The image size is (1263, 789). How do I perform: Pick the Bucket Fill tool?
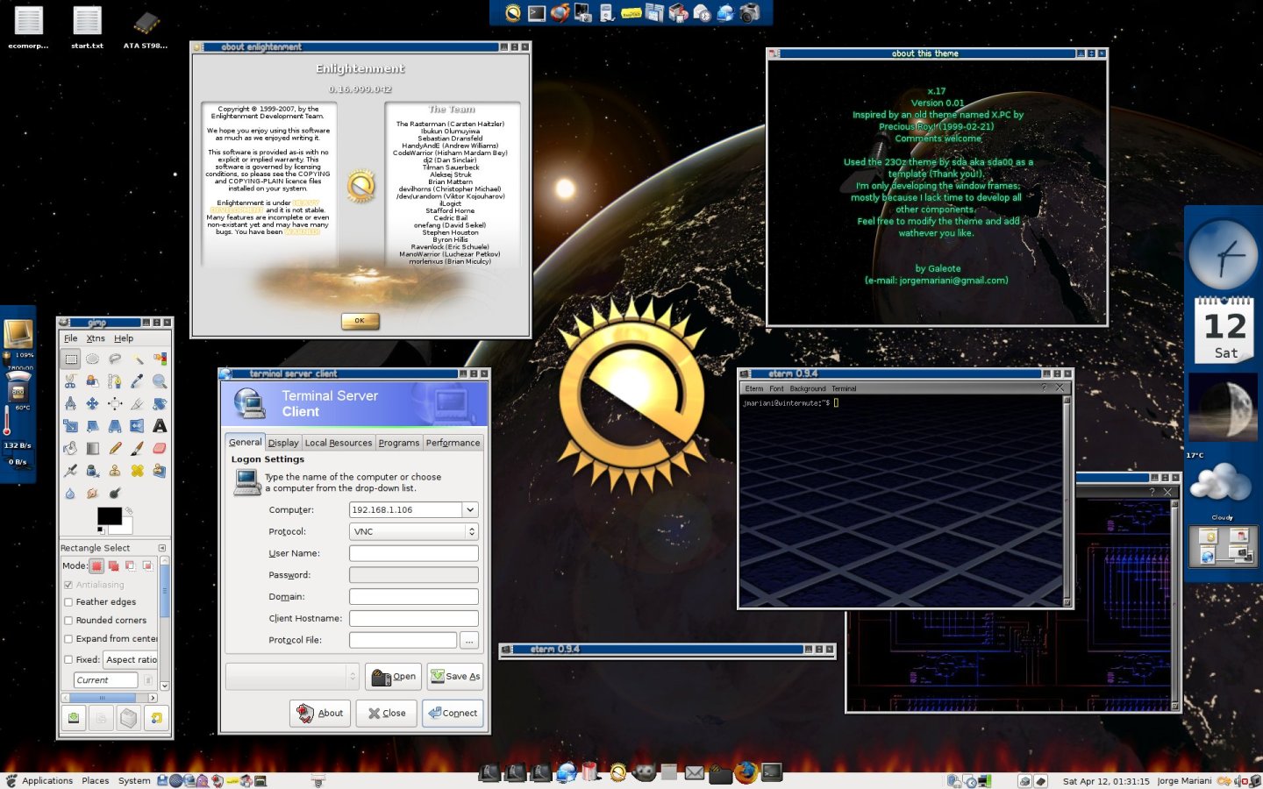[70, 448]
